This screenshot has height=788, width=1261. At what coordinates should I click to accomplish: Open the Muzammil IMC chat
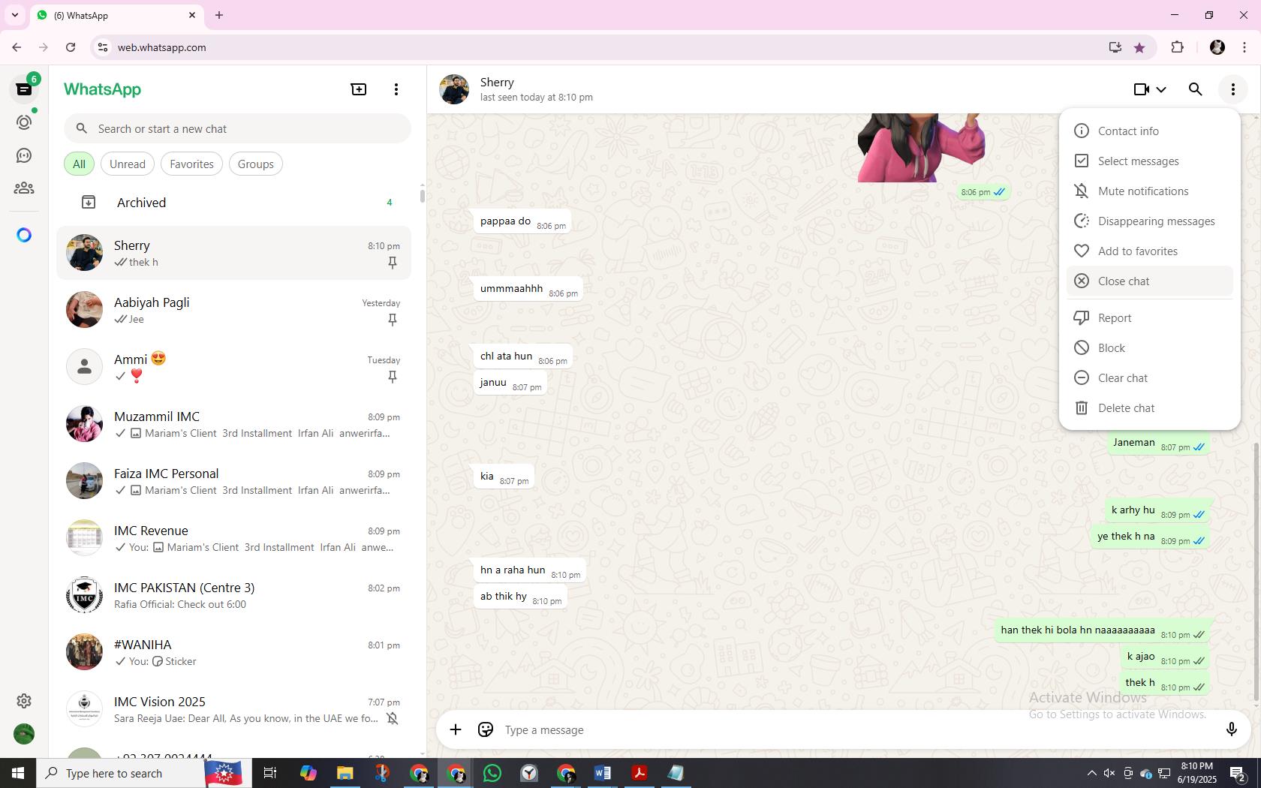(233, 424)
